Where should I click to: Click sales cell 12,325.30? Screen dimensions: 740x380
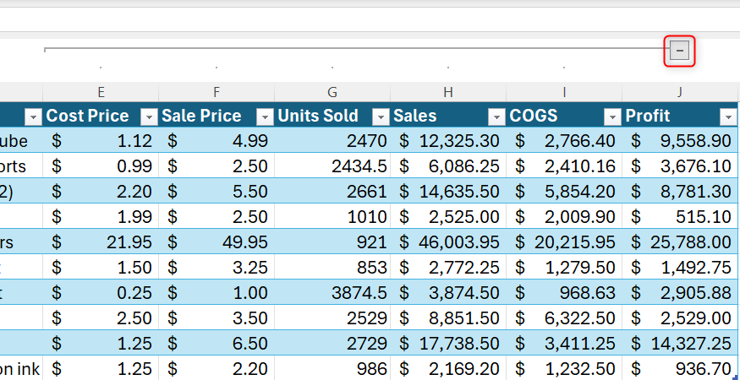point(448,140)
